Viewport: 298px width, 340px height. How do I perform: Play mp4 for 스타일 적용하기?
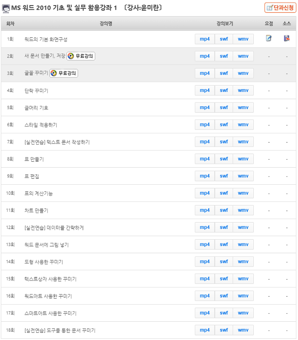pos(205,125)
